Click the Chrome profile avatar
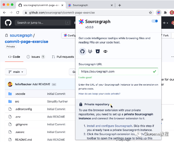The height and width of the screenshot is (142, 174). coord(172,12)
